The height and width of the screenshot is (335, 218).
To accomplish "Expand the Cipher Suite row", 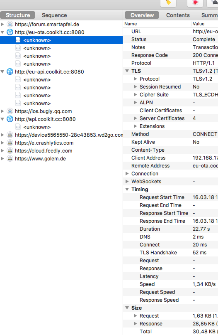I will pyautogui.click(x=135, y=94).
